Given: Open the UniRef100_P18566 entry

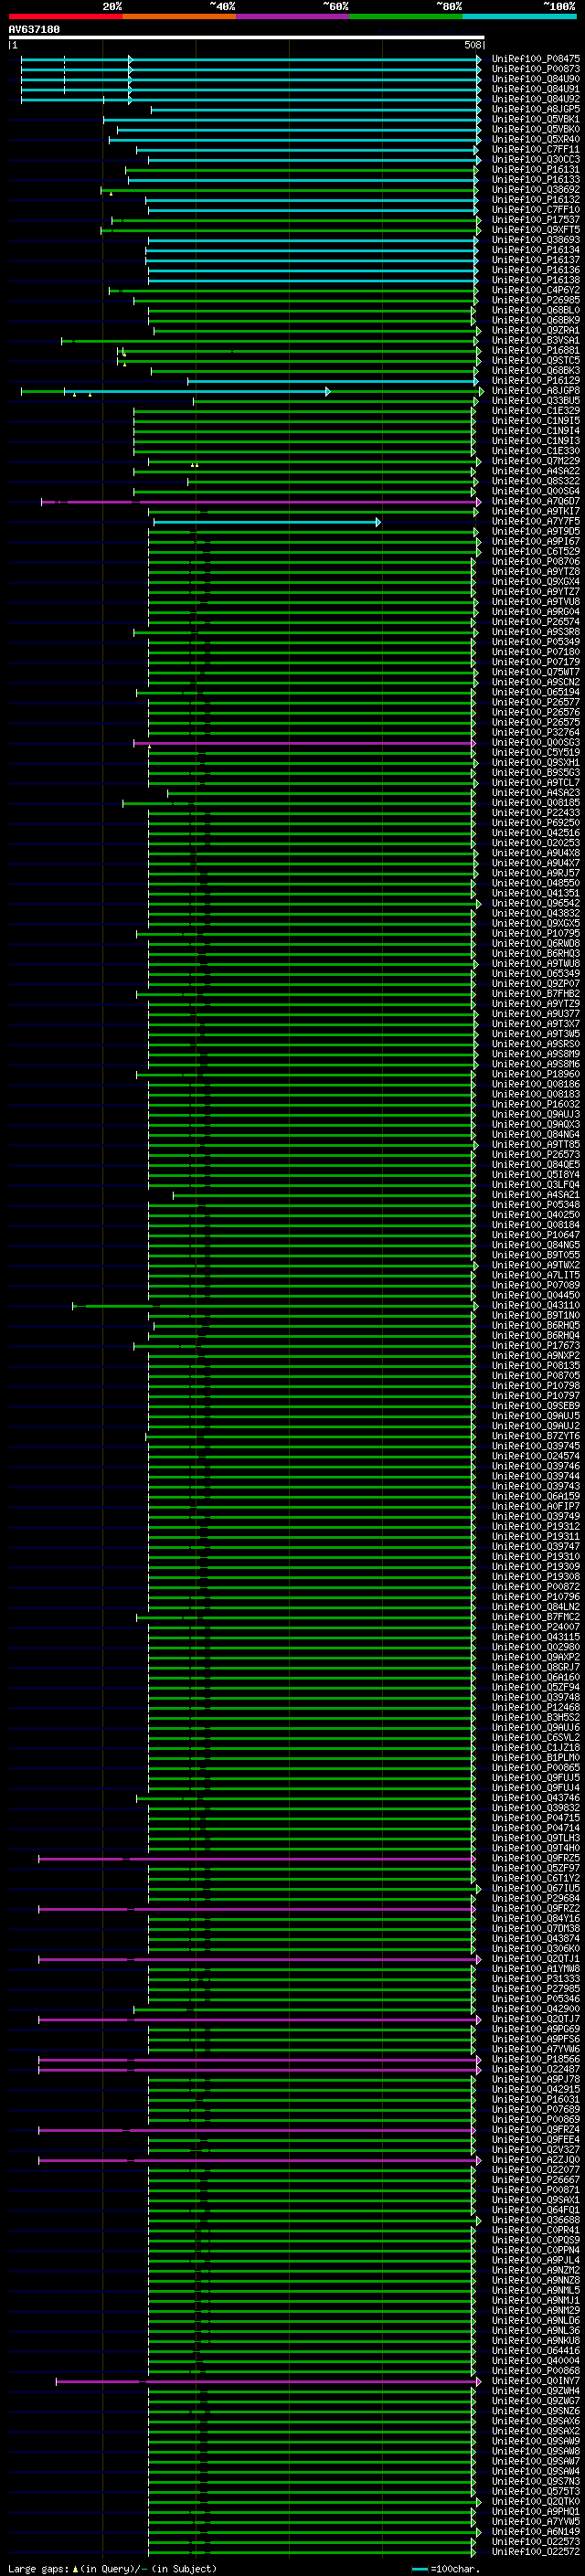Looking at the screenshot, I should coord(536,2059).
